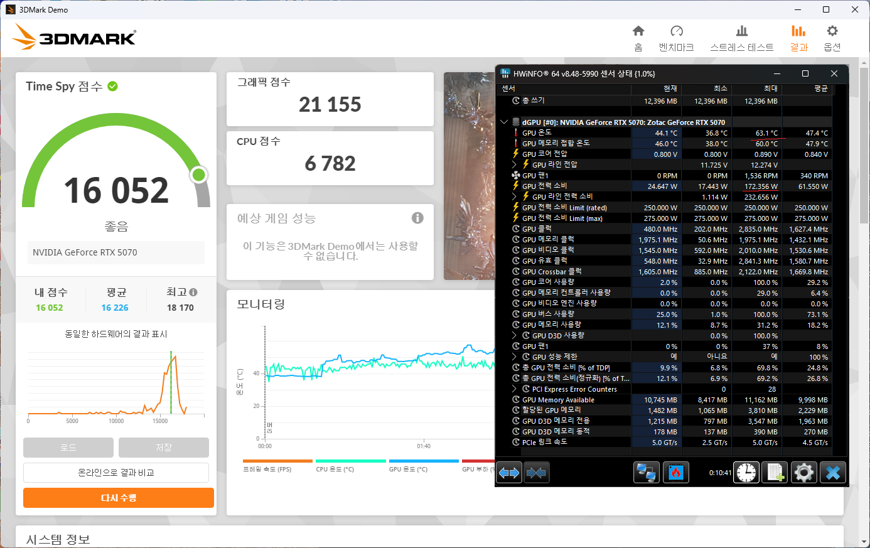This screenshot has height=548, width=870.
Task: Expand the PCI Express Error Counters row
Action: coord(515,389)
